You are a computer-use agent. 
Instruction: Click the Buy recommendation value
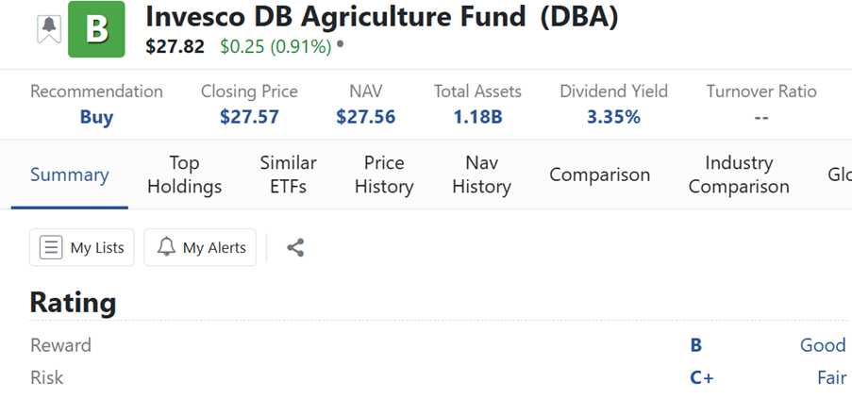tap(96, 117)
